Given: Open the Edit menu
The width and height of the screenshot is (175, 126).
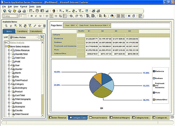Looking at the screenshot, I should pos(10,7).
